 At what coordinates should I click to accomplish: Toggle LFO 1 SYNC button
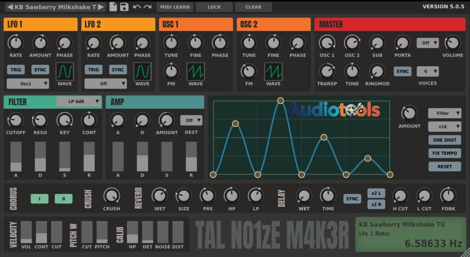(x=40, y=70)
